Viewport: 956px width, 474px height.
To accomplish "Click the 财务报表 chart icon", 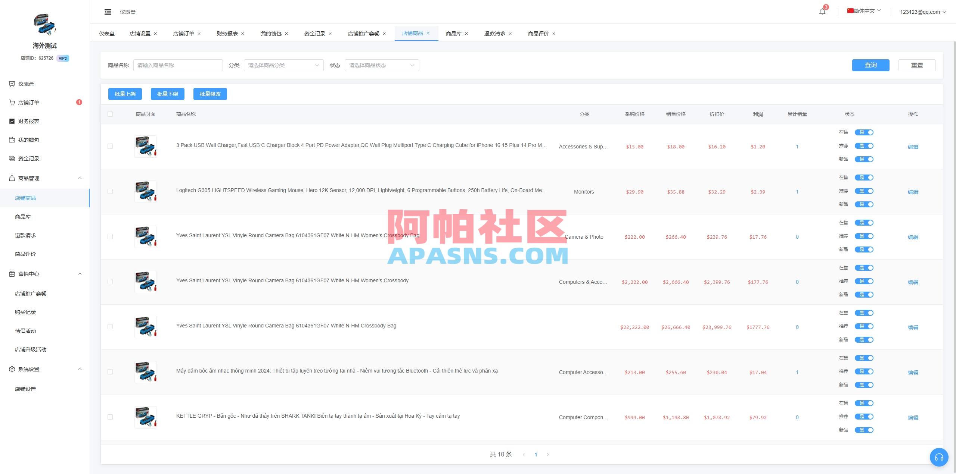I will [11, 121].
